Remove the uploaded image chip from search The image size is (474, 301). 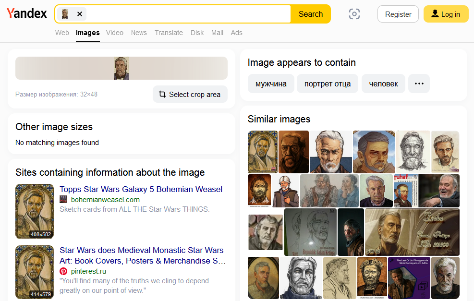pos(80,14)
